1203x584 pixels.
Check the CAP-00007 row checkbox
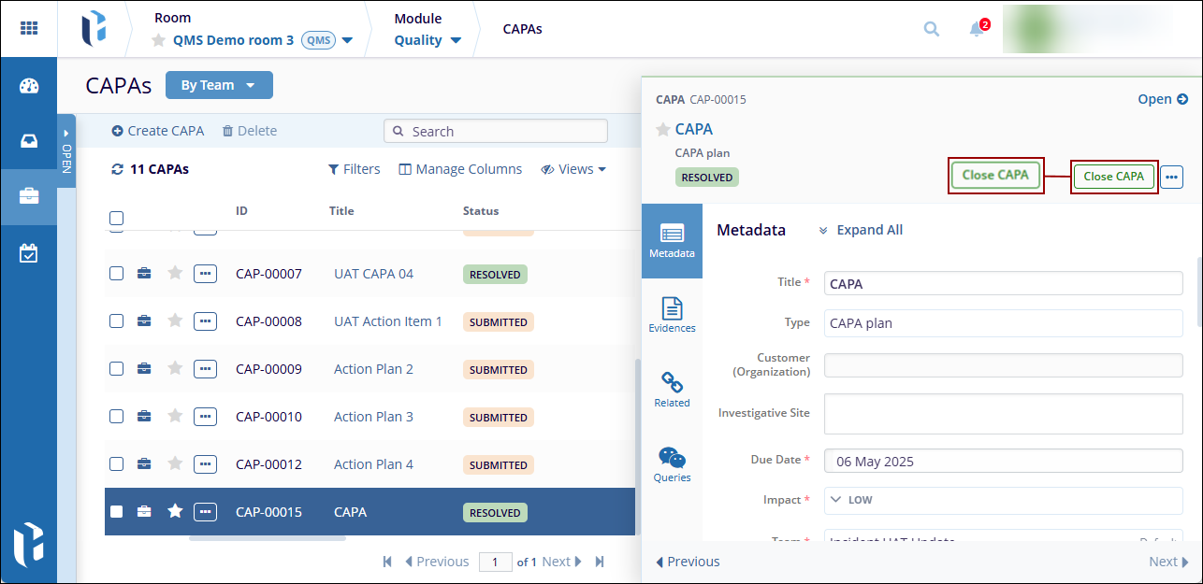[117, 274]
